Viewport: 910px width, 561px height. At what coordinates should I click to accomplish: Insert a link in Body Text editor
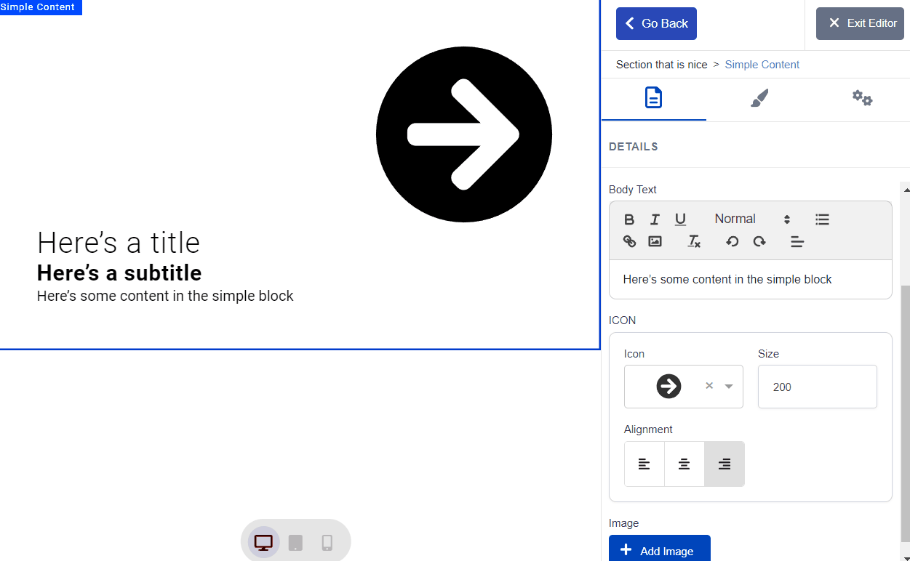coord(630,241)
